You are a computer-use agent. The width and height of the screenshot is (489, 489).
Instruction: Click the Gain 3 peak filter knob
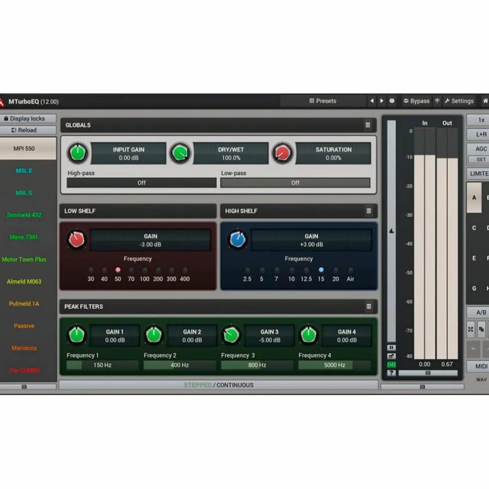coord(231,335)
